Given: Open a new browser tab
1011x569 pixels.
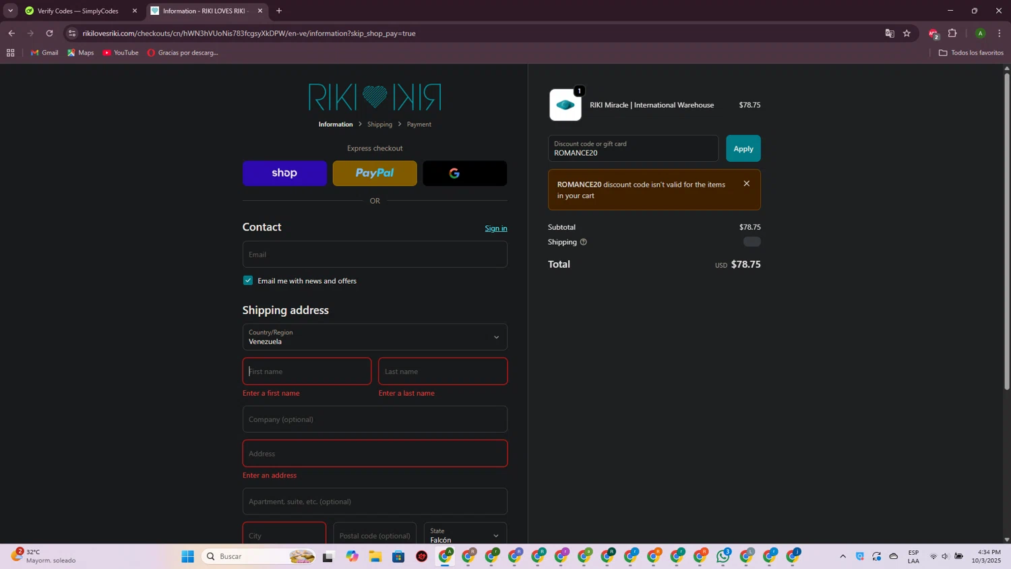Looking at the screenshot, I should (279, 11).
